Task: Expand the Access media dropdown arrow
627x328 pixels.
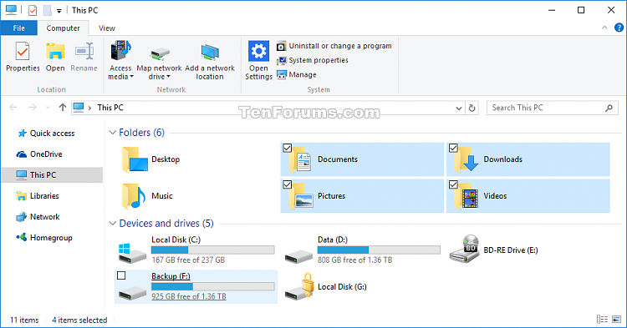Action: (x=131, y=77)
